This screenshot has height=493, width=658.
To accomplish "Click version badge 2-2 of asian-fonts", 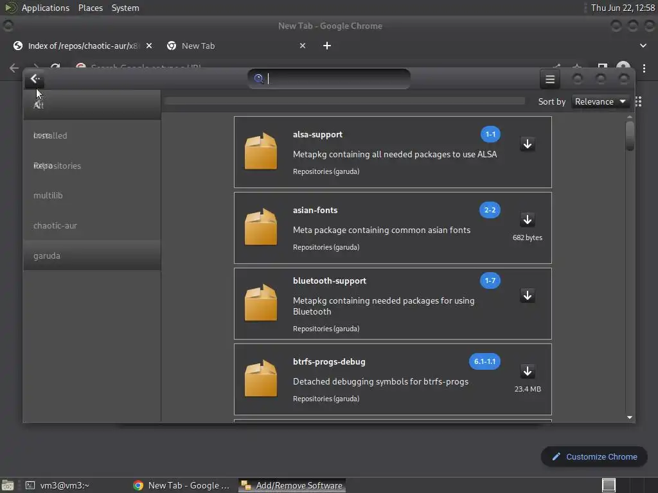I will tap(490, 210).
